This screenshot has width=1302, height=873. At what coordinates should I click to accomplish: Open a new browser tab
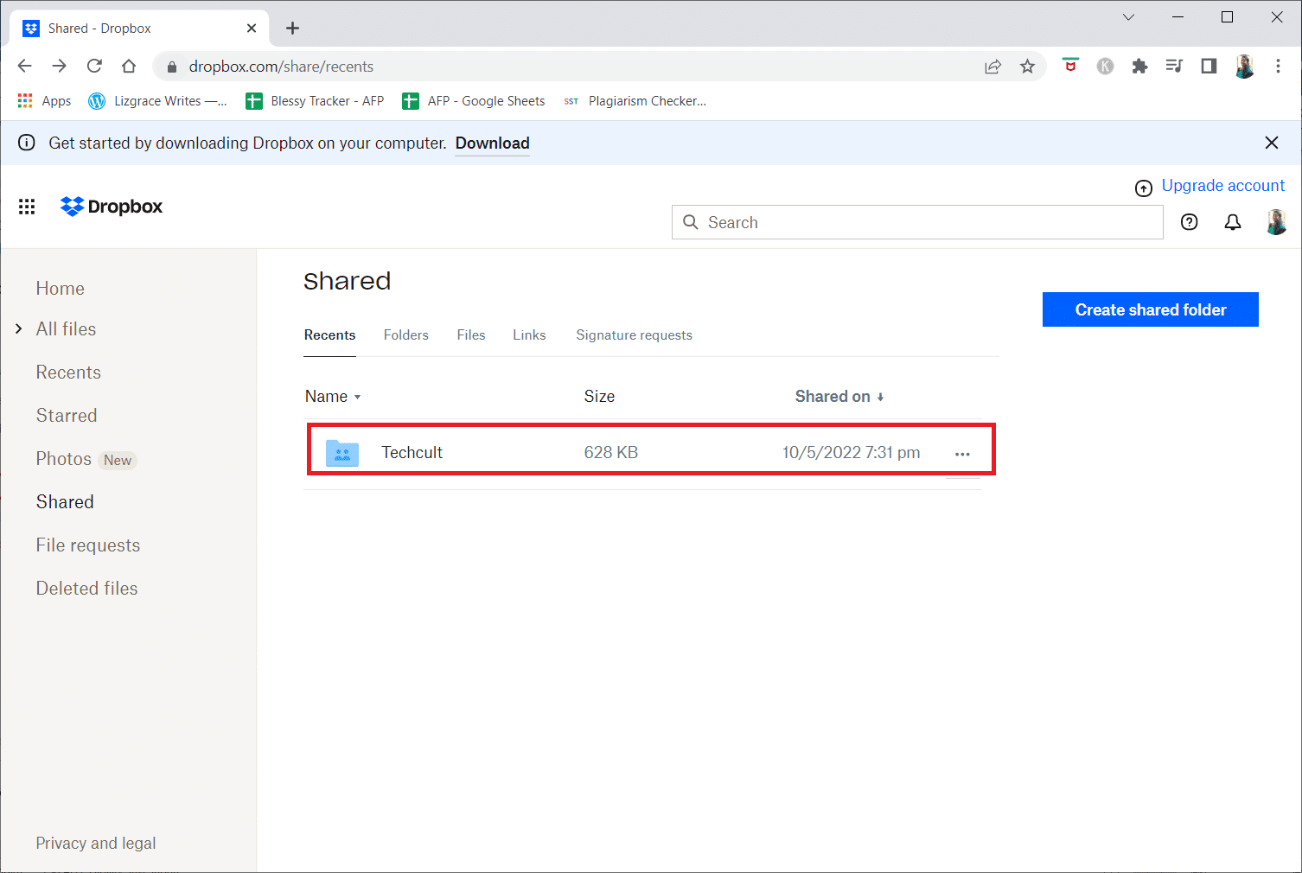pos(293,29)
